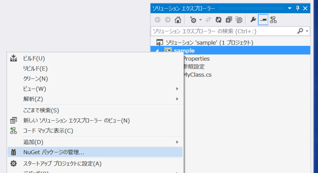Click the Sync with Active Document icon
Viewport: 318px width, 173px height.
click(208, 20)
